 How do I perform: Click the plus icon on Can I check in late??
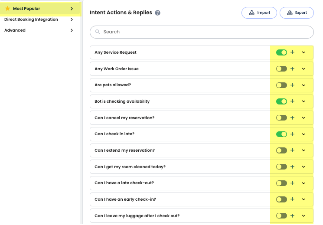pos(292,134)
